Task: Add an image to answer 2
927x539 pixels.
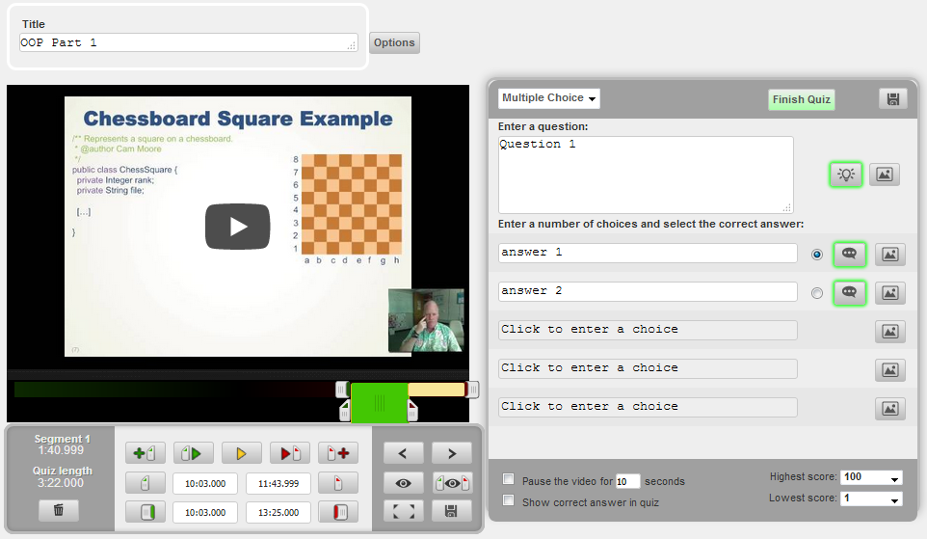Action: pyautogui.click(x=889, y=293)
